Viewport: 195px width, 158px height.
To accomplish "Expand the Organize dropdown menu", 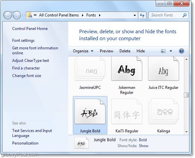I will pyautogui.click(x=83, y=51).
